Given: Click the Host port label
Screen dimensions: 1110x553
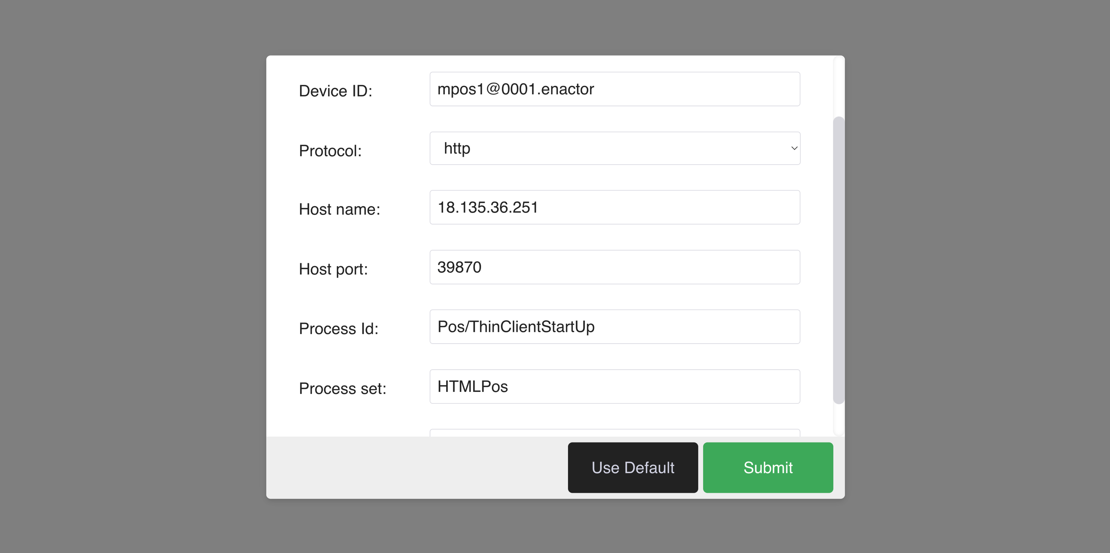Looking at the screenshot, I should pyautogui.click(x=333, y=270).
